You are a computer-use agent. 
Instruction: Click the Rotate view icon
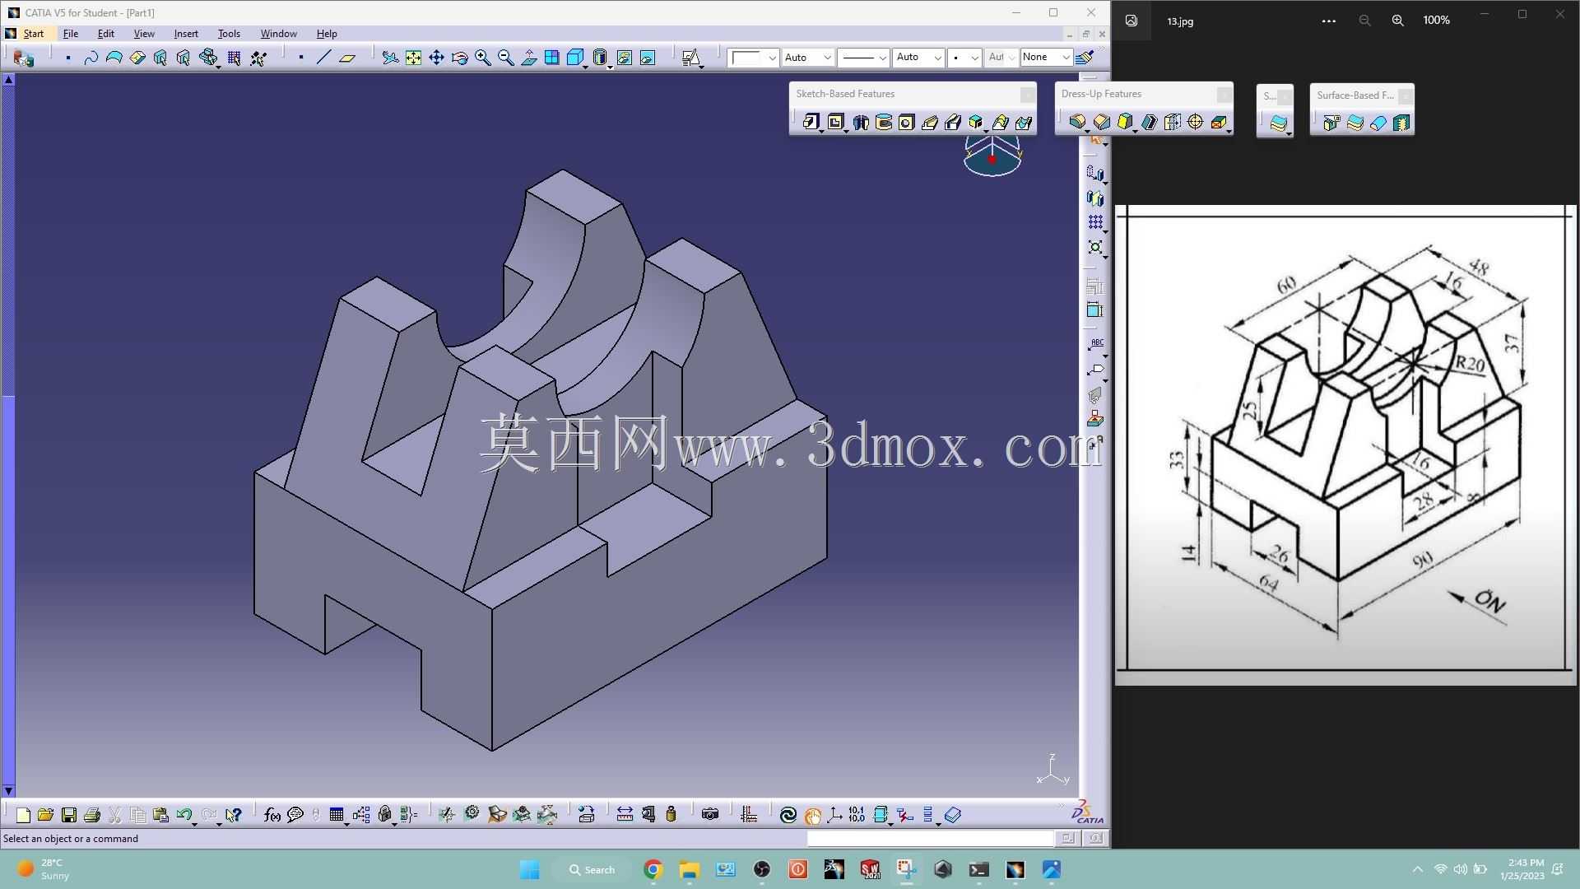tap(460, 58)
